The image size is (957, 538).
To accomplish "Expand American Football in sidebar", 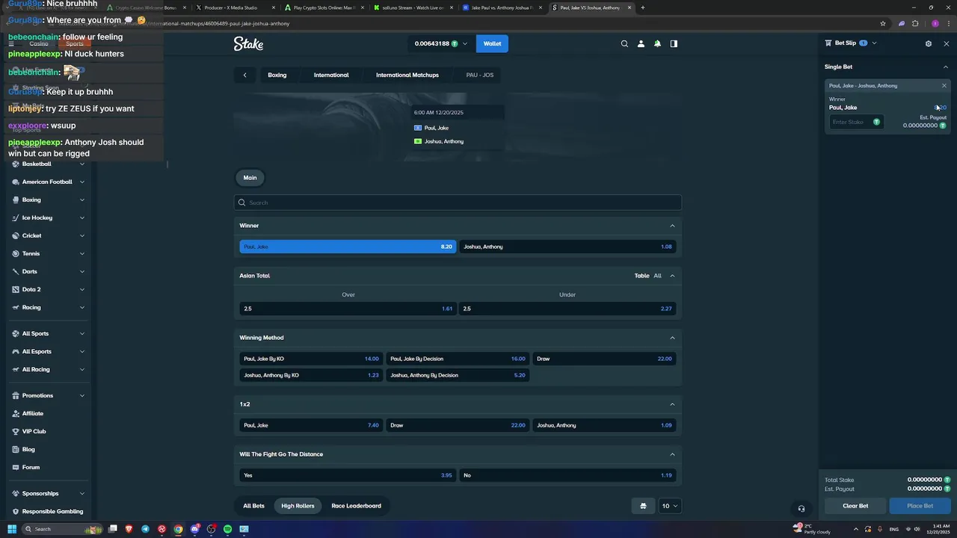I will 82,182.
